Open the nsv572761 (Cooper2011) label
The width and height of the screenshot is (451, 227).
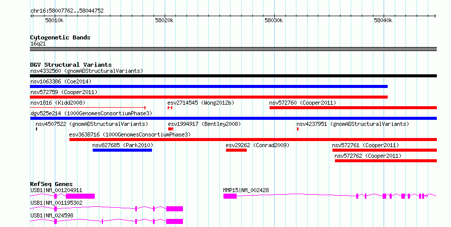tap(365, 145)
